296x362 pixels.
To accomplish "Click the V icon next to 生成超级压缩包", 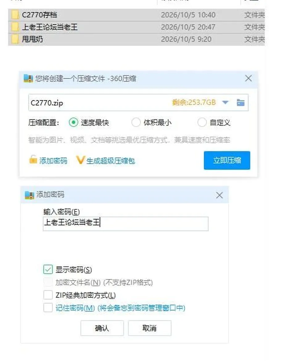I will [x=80, y=160].
